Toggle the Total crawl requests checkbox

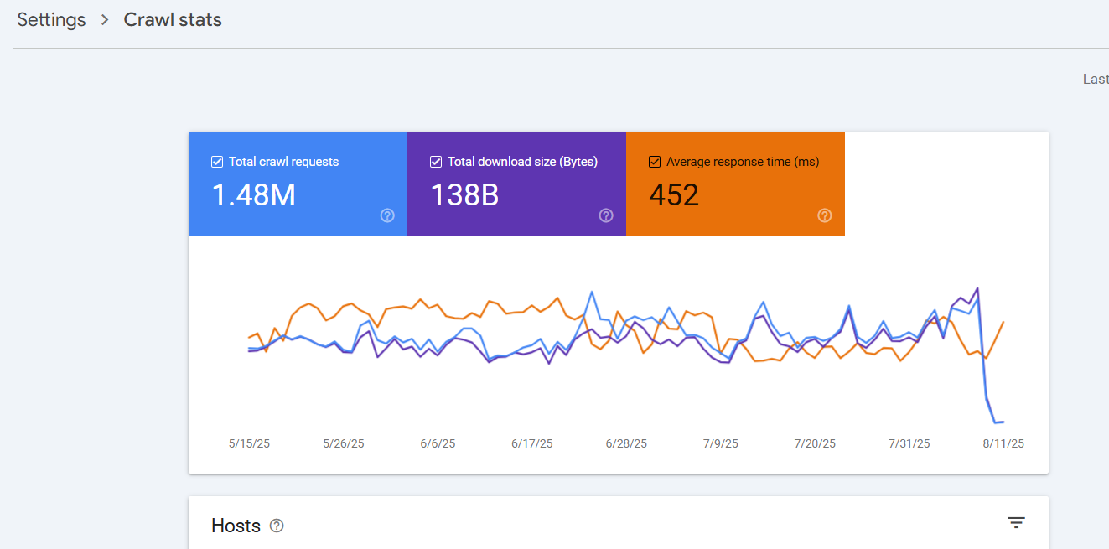coord(217,162)
